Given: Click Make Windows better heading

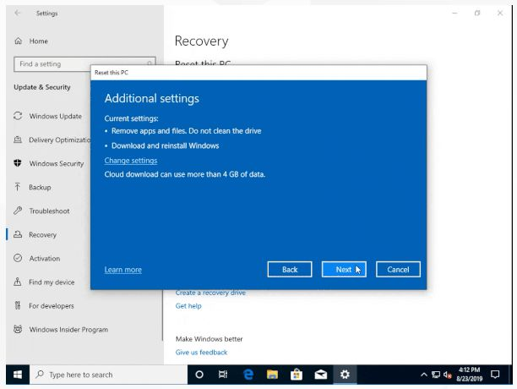Looking at the screenshot, I should pos(209,339).
